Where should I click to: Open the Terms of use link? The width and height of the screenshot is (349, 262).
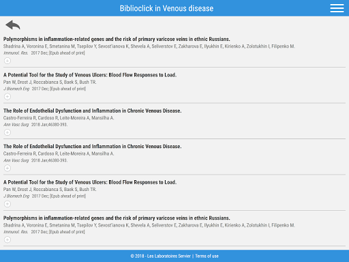(x=207, y=256)
